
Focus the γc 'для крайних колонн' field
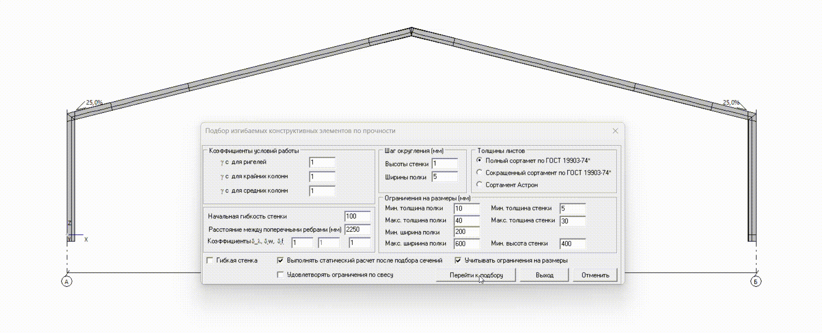click(322, 177)
